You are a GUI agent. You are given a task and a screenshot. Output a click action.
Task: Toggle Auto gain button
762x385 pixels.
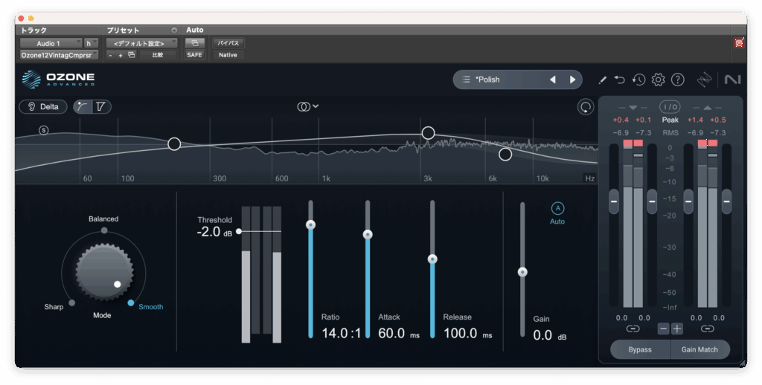(557, 209)
